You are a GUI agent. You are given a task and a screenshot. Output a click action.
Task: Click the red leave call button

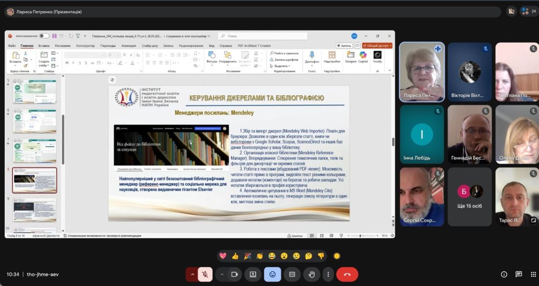point(347,274)
